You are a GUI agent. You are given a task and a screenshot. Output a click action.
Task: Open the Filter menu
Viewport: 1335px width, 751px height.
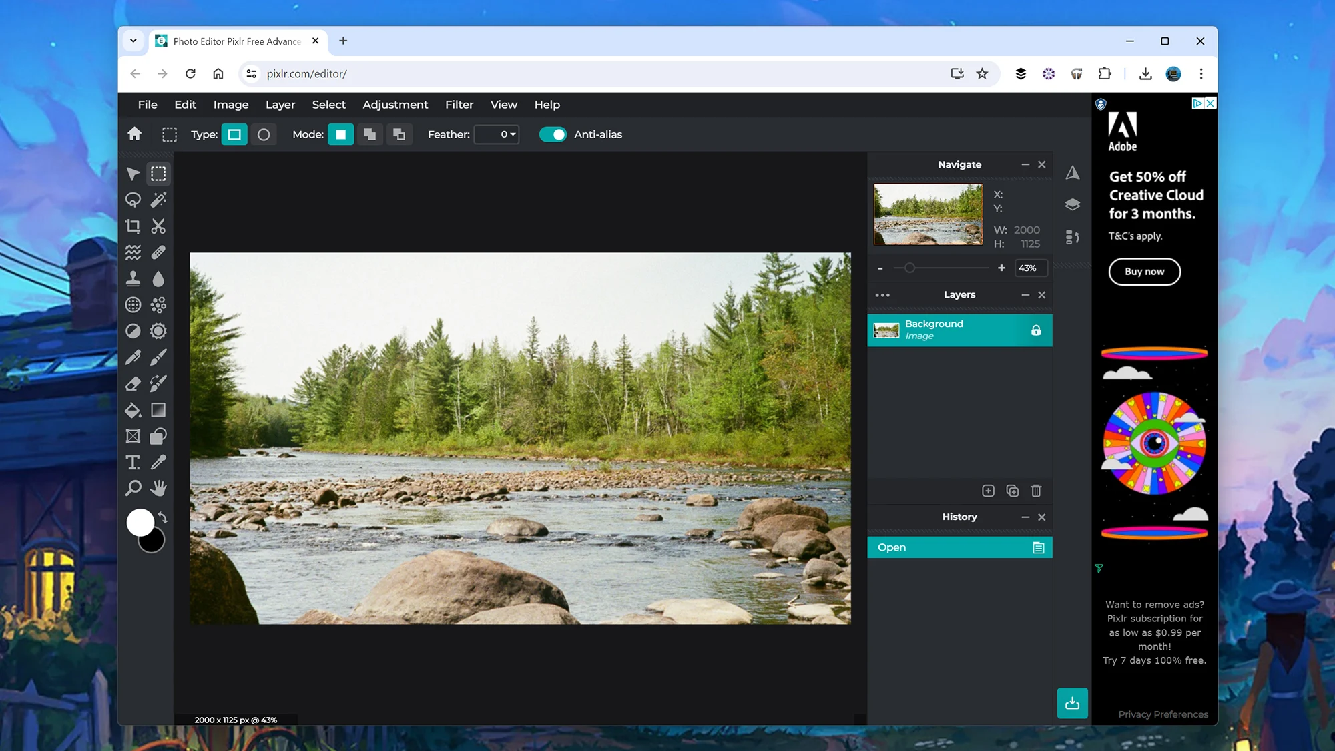(x=459, y=105)
